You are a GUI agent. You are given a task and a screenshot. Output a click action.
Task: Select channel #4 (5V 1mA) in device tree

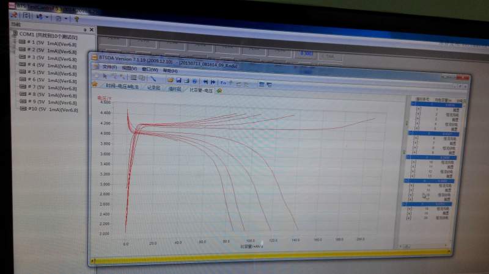point(48,65)
